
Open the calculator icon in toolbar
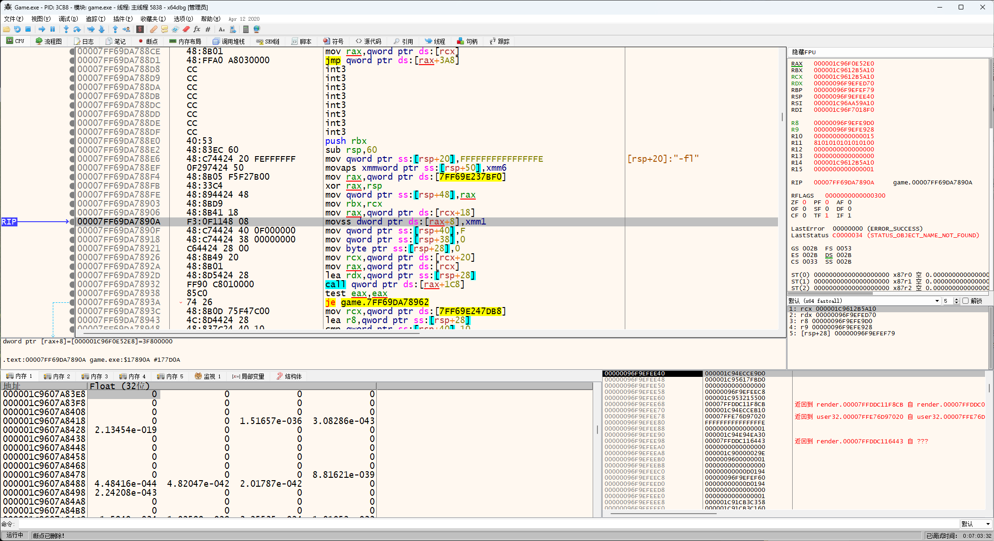point(246,29)
